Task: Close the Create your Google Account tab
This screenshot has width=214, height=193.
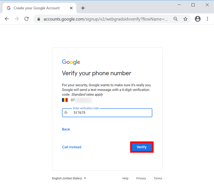Action: click(70, 8)
